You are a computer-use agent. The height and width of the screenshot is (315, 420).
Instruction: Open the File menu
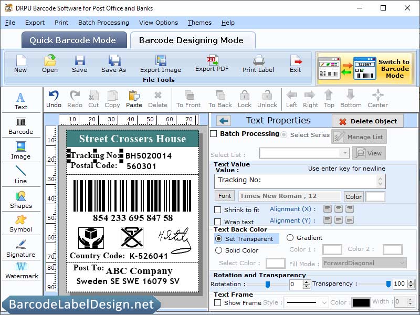click(10, 23)
